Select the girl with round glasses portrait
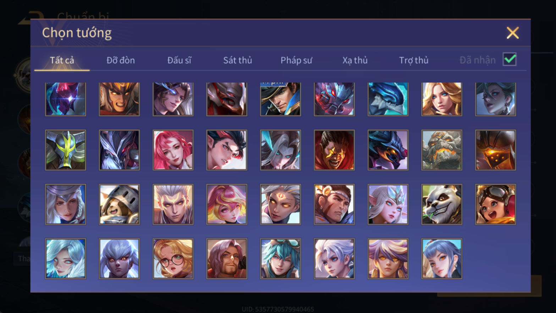Image resolution: width=556 pixels, height=313 pixels. pos(173,259)
